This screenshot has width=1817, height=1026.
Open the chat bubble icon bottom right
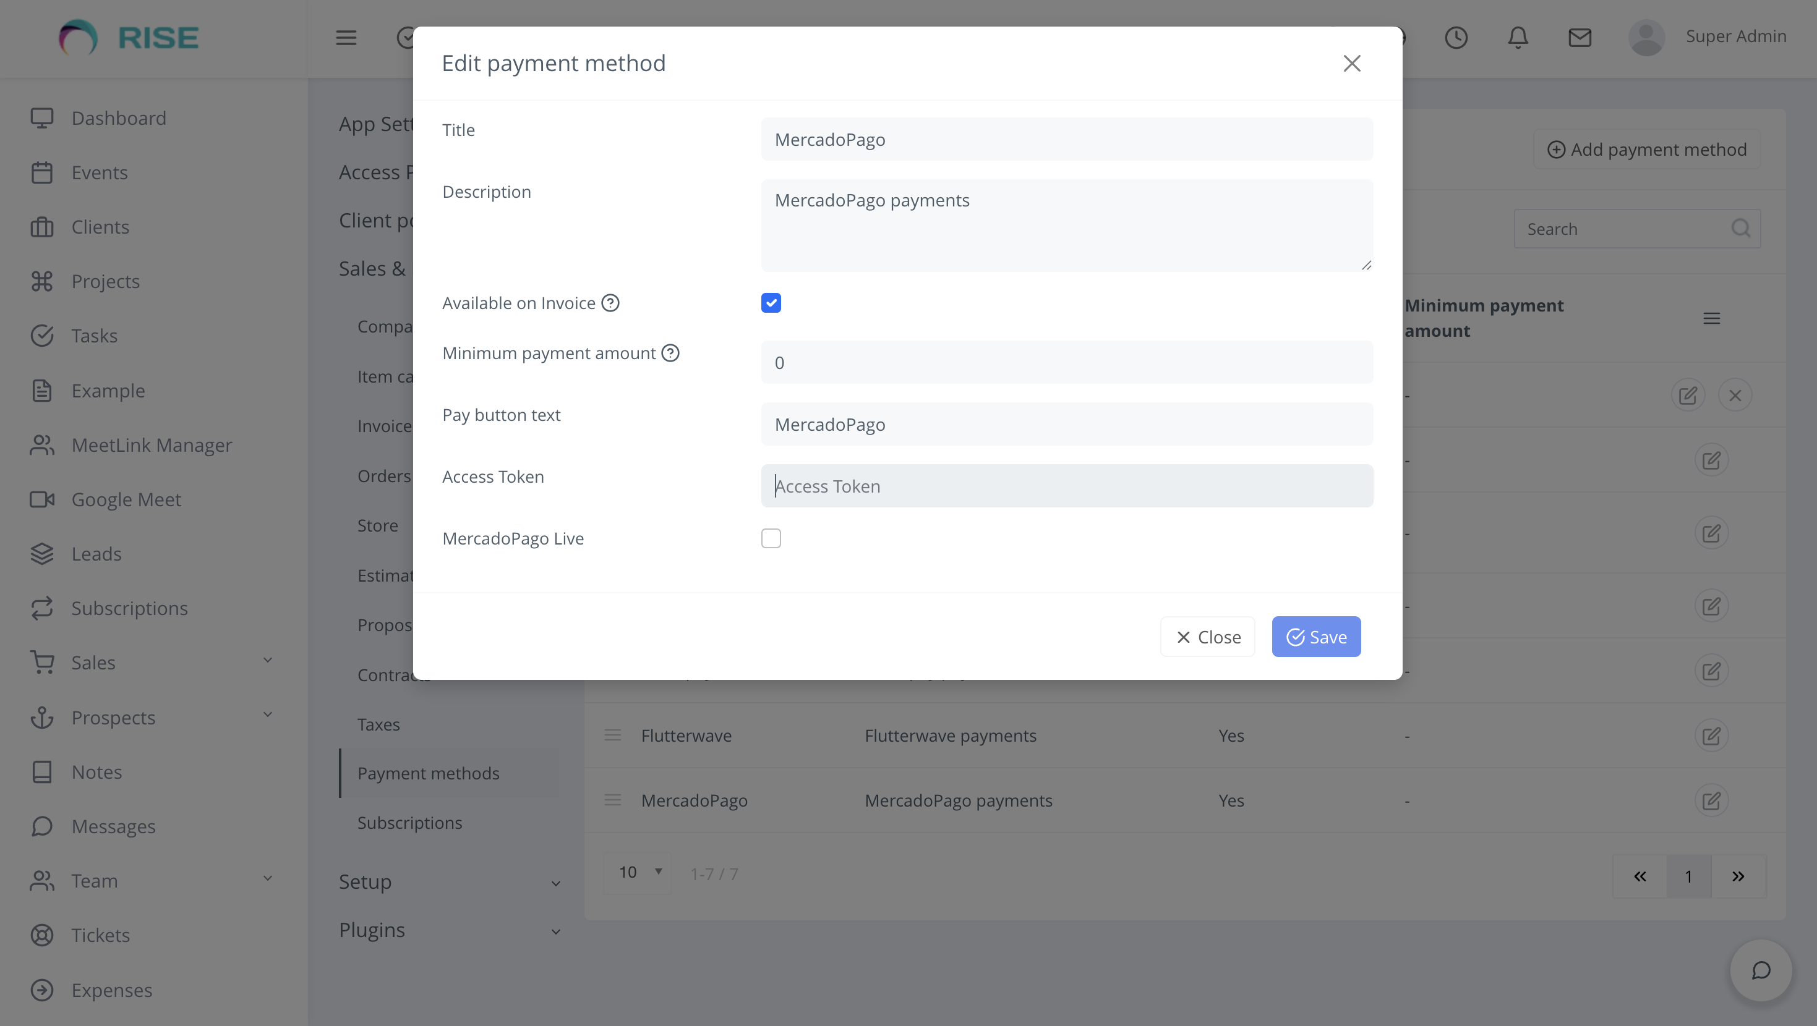(1760, 970)
